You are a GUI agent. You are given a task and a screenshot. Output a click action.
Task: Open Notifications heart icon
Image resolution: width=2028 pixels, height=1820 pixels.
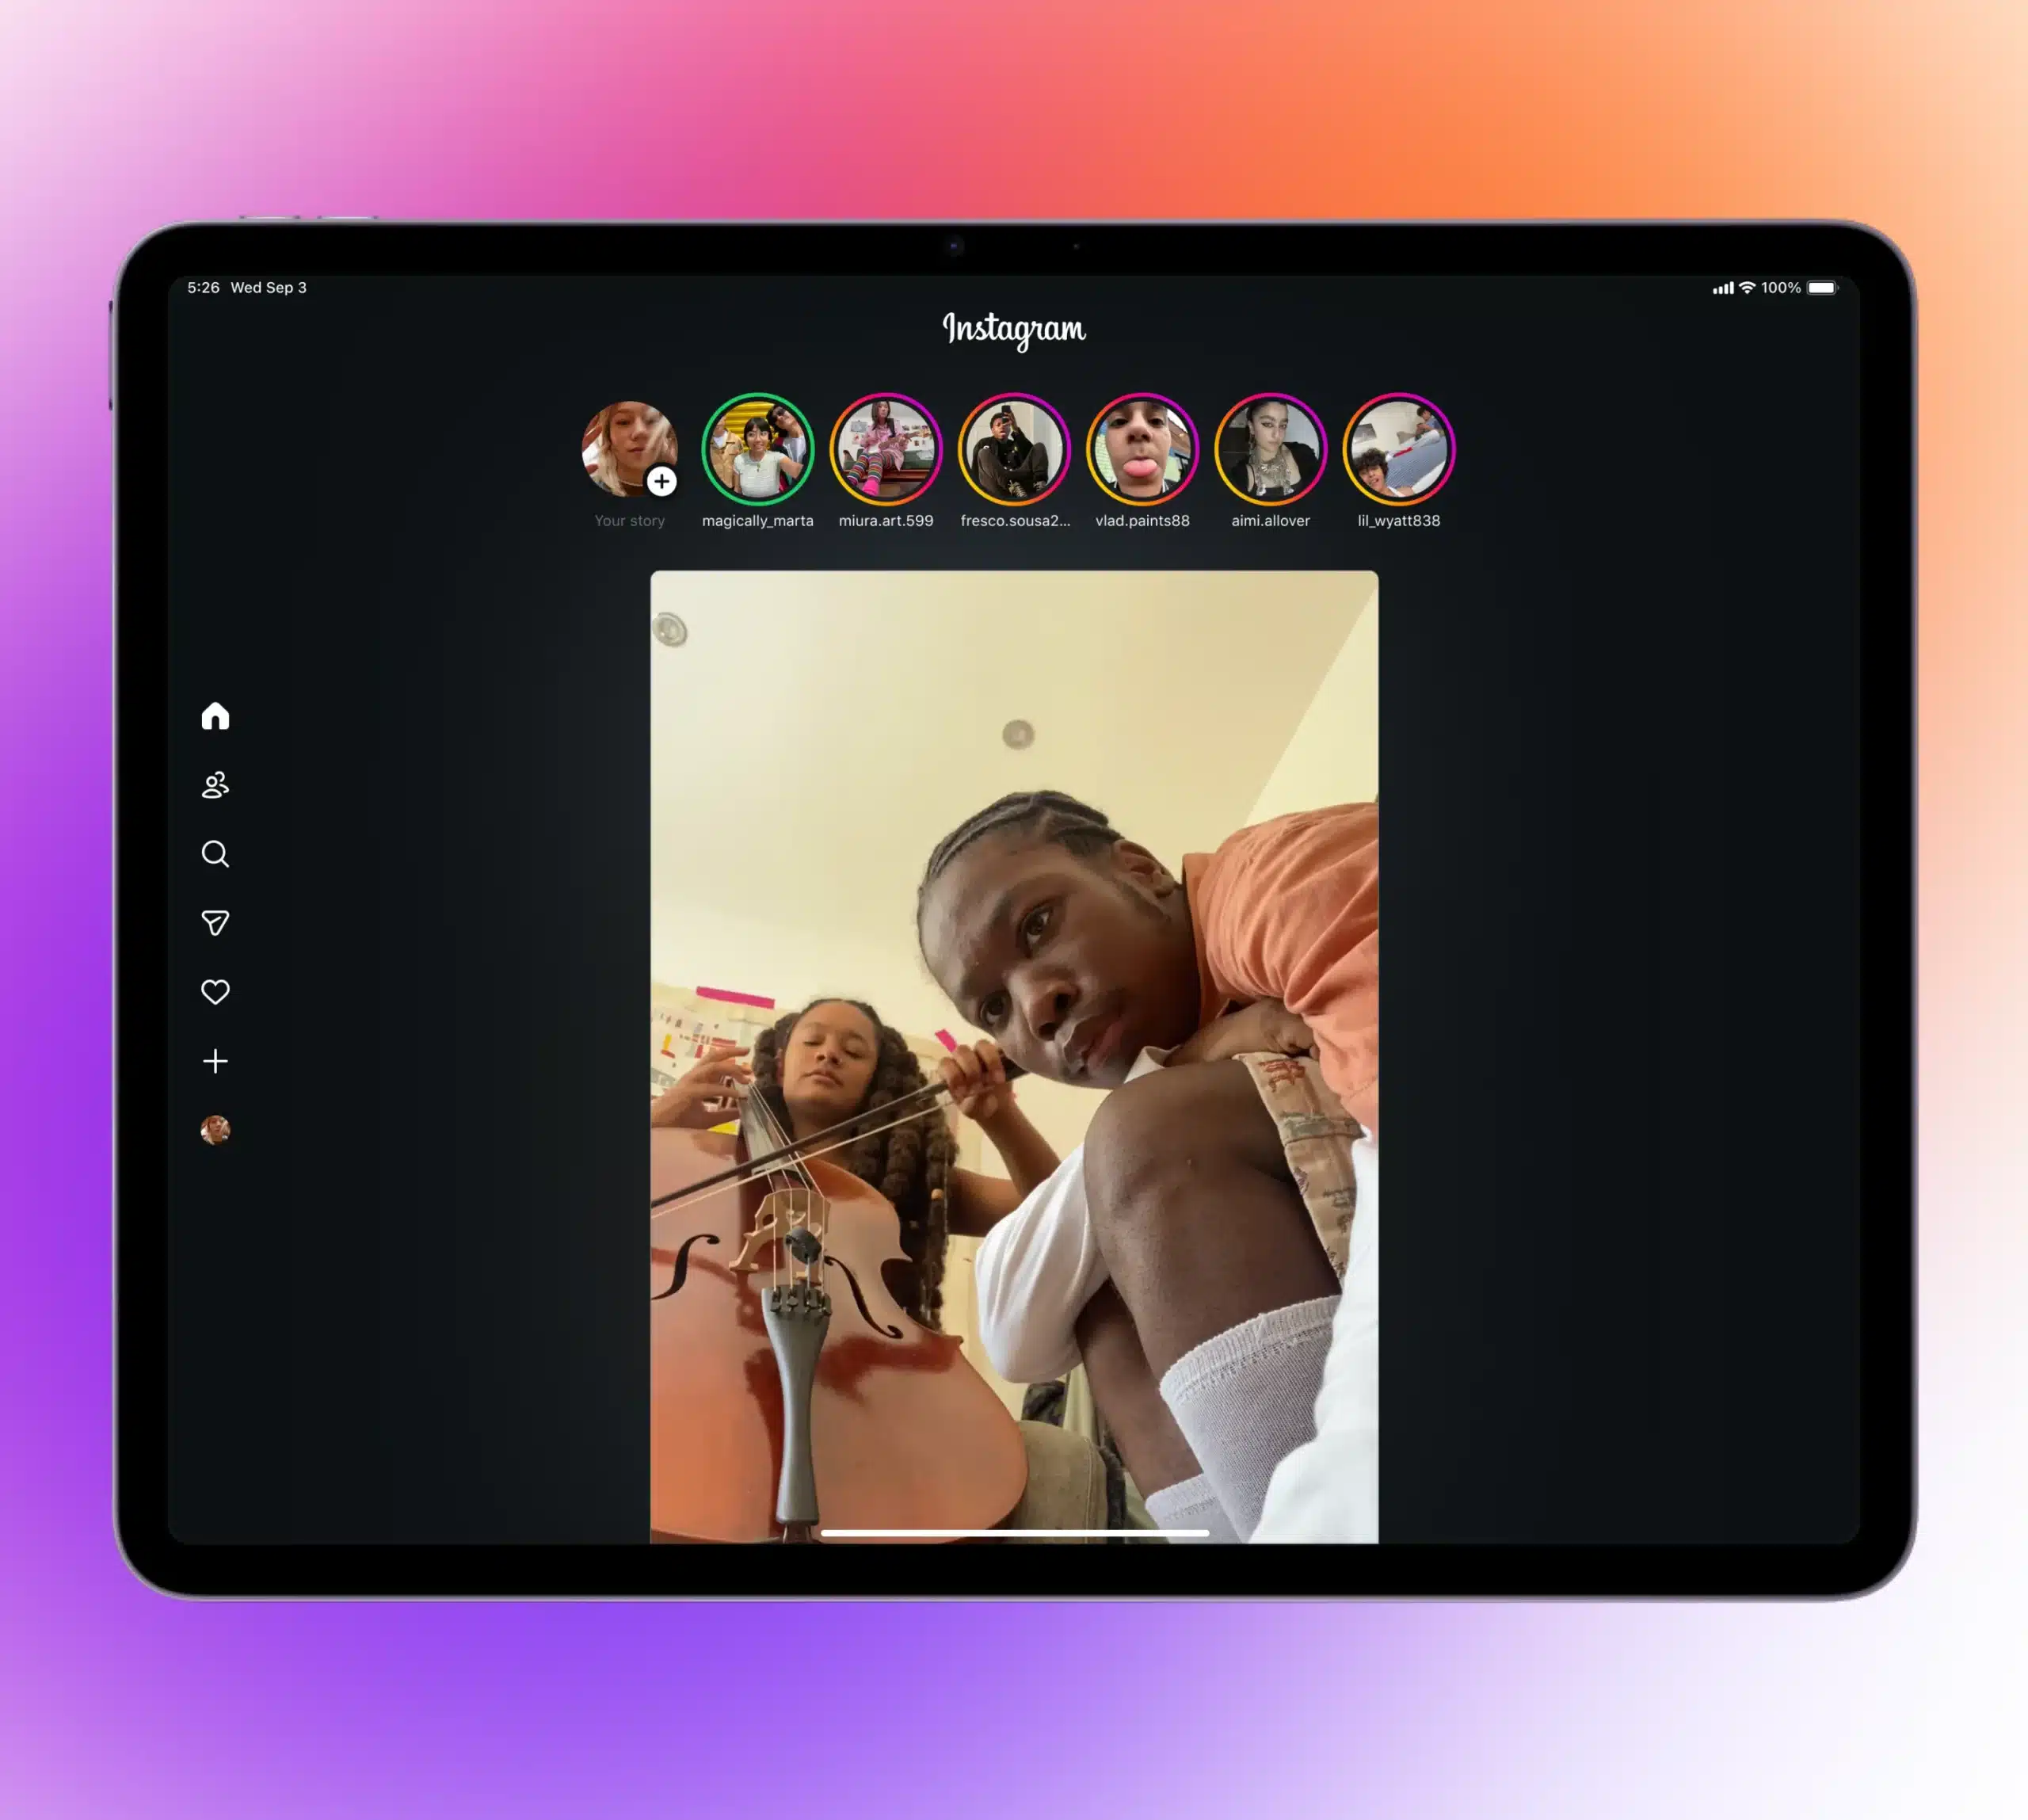pos(215,992)
